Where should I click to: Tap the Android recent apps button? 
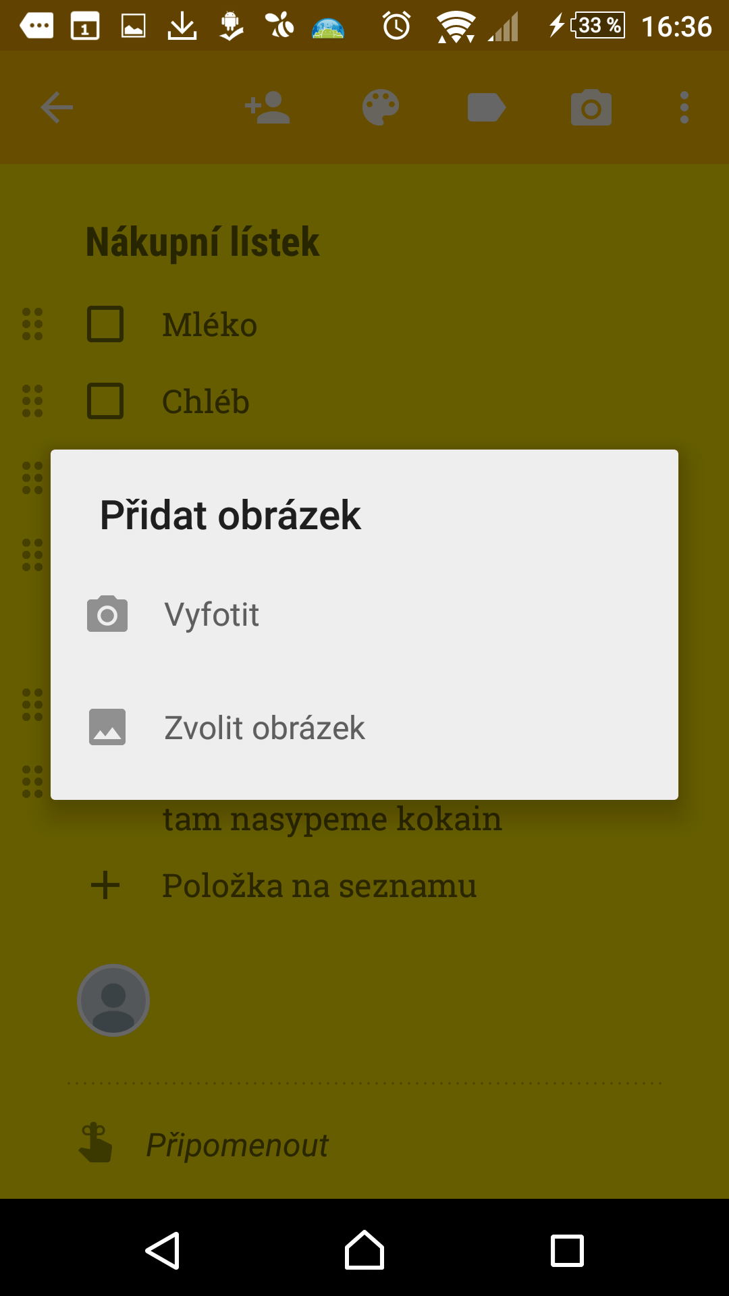pyautogui.click(x=567, y=1250)
